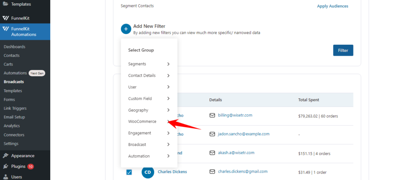This screenshot has height=180, width=418.
Task: Go to Carts in sidebar
Action: pyautogui.click(x=8, y=64)
